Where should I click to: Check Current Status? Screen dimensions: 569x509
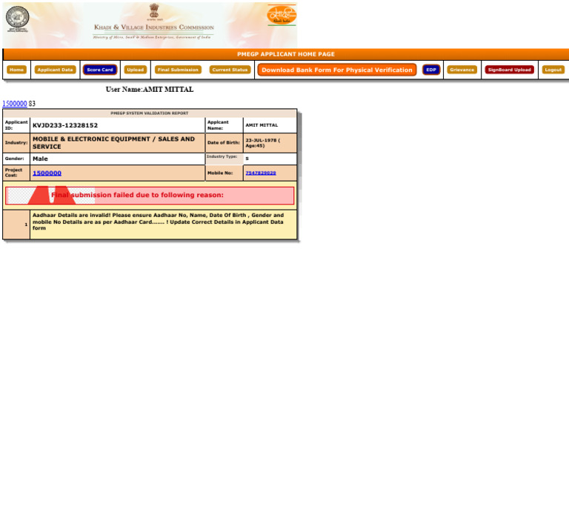[230, 70]
